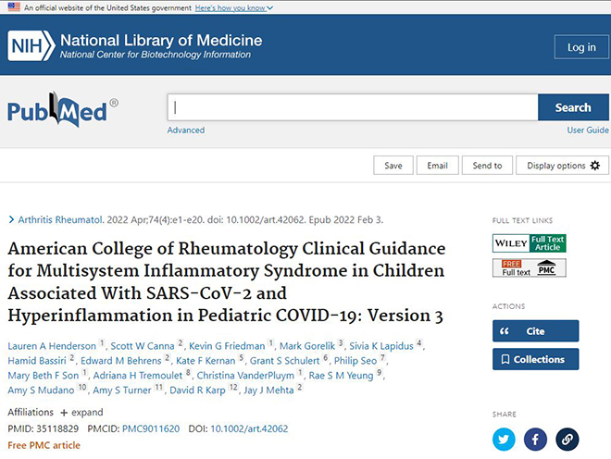
Task: Open the Free Full text PMC badge
Action: coord(530,268)
